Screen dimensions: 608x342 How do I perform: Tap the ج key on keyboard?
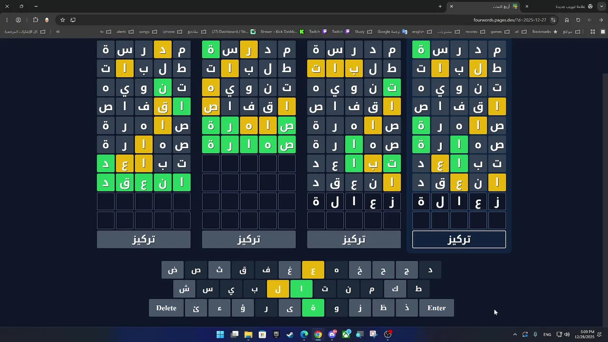(x=407, y=270)
